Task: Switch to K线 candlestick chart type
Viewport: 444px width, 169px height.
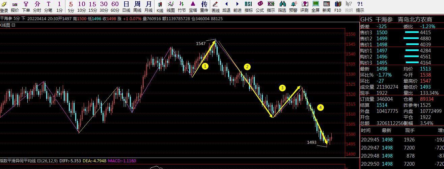Action: [160, 6]
